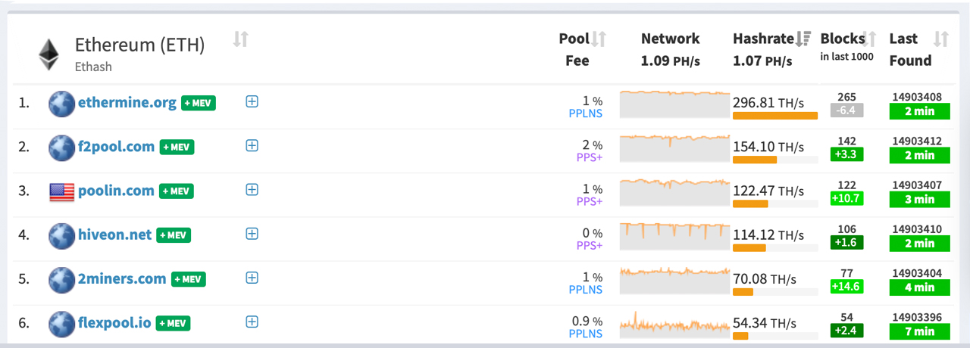
Task: Open the 2miners.com pool link
Action: coord(122,278)
